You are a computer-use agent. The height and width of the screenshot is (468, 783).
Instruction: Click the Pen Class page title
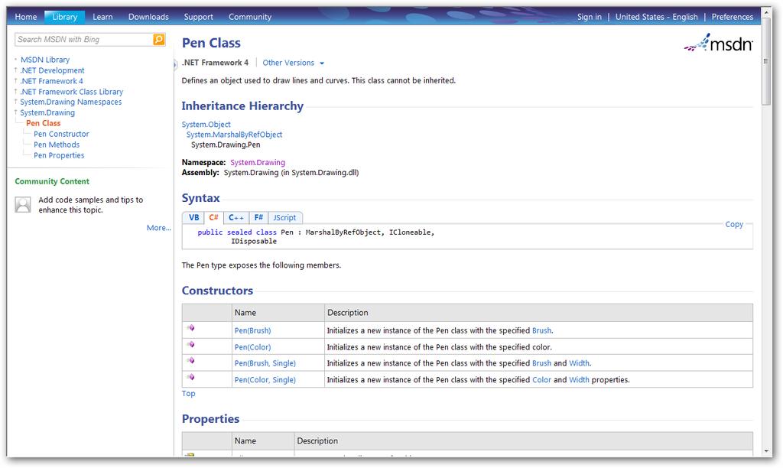211,43
